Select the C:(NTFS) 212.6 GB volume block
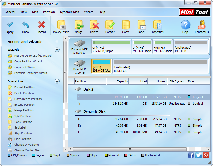The width and height of the screenshot is (213, 166). pyautogui.click(x=111, y=47)
